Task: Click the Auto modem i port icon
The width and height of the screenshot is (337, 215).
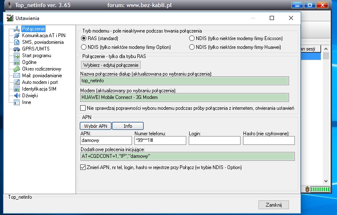Action: (17, 82)
